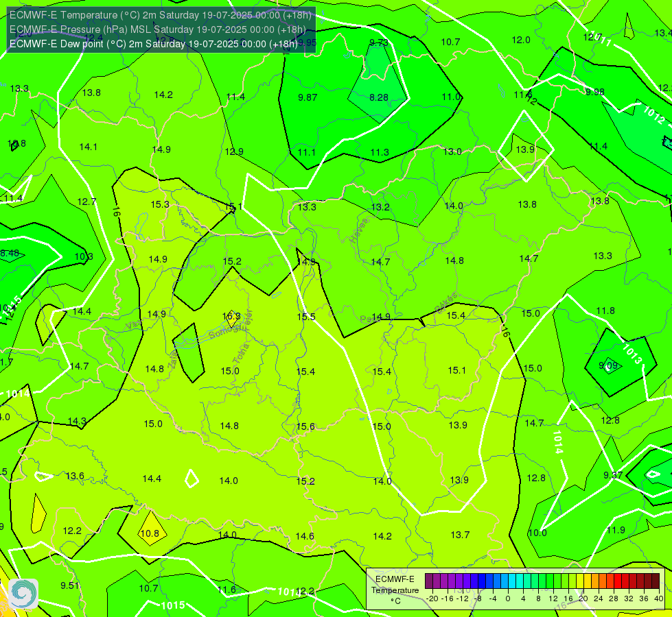Click the 1012 isobar label
The height and width of the screenshot is (617, 672).
coord(654,114)
